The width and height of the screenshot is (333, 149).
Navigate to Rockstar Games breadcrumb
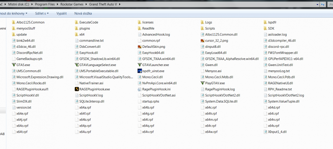[72, 4]
